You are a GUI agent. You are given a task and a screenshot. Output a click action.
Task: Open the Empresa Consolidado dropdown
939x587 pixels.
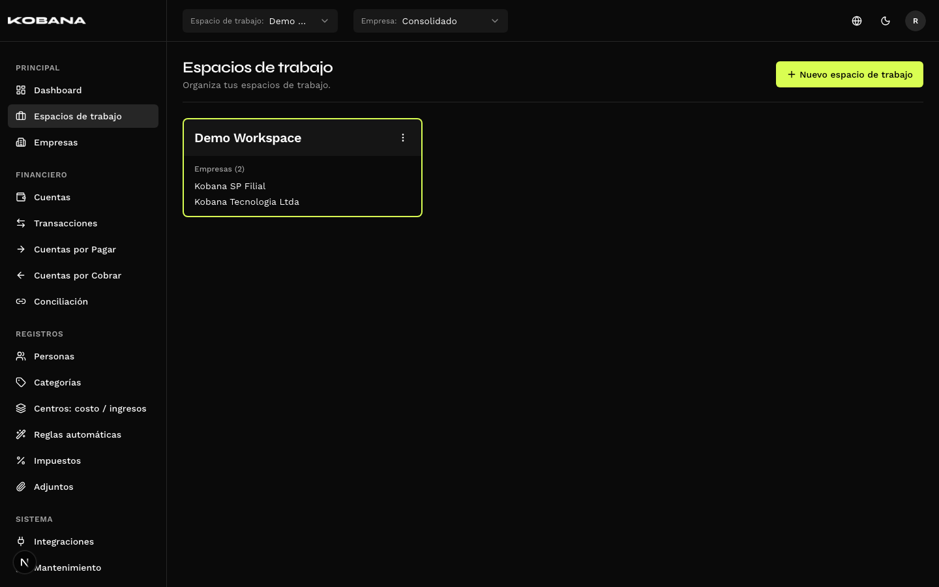coord(430,21)
